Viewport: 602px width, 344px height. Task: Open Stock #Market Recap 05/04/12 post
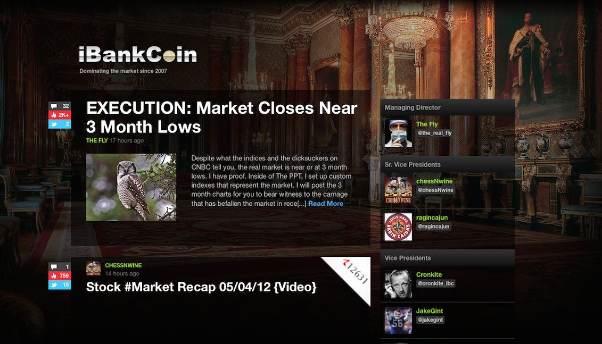point(201,287)
